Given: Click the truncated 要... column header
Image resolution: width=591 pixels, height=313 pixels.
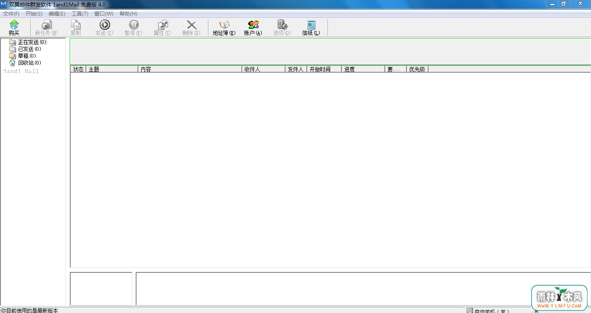Looking at the screenshot, I should [396, 69].
